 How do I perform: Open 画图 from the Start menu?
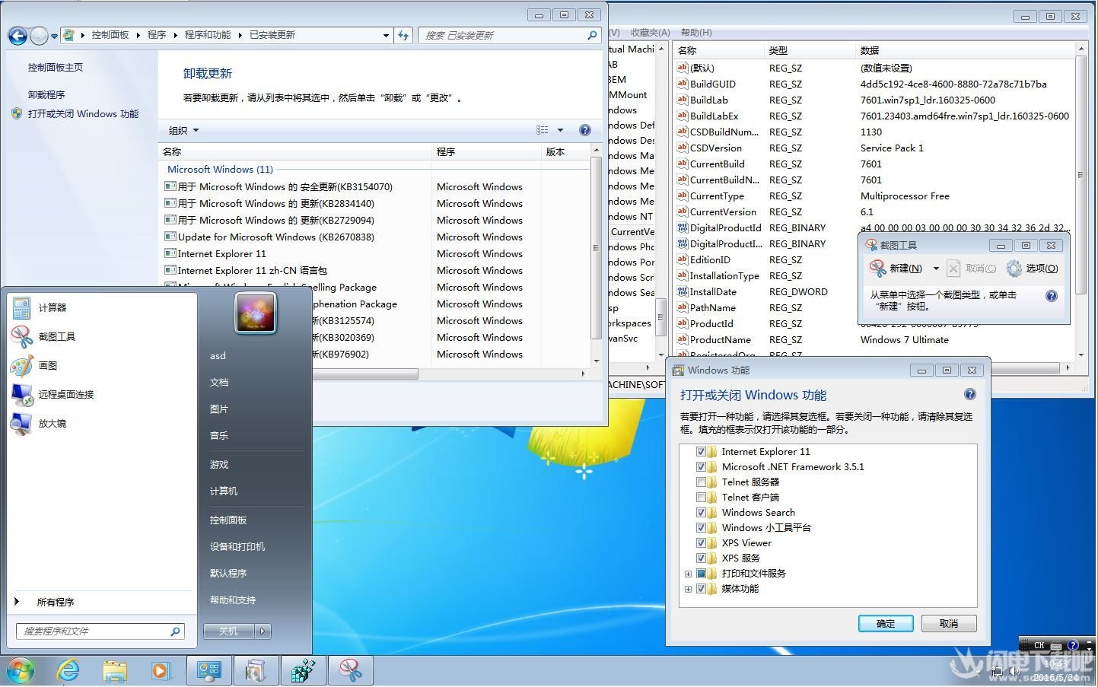[x=47, y=365]
